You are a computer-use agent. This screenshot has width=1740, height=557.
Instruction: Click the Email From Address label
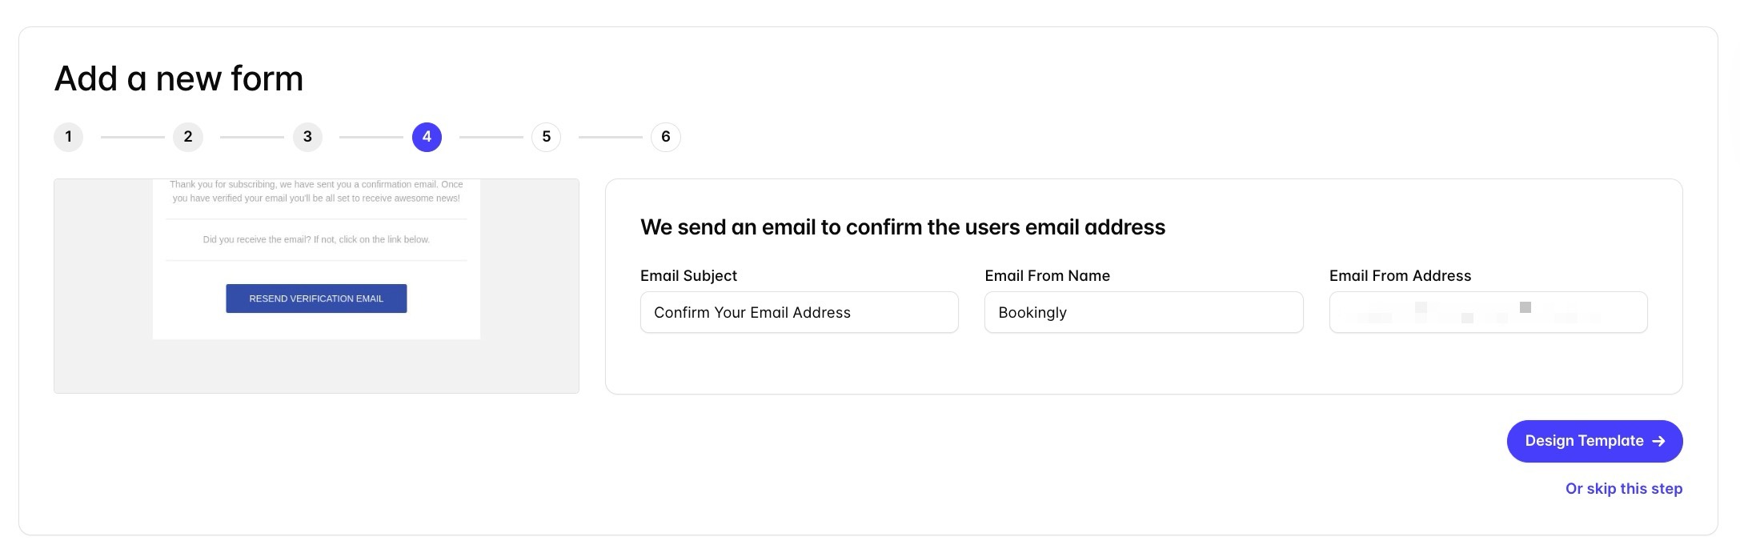click(1400, 275)
